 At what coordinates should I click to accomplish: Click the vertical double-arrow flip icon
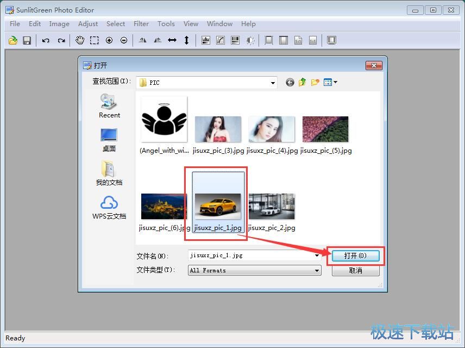pos(187,40)
